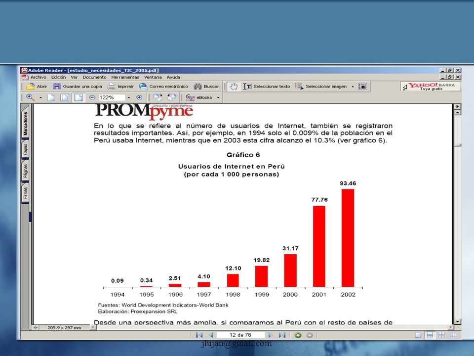Set Actual Size page view
This screenshot has width=474, height=356.
(51, 97)
